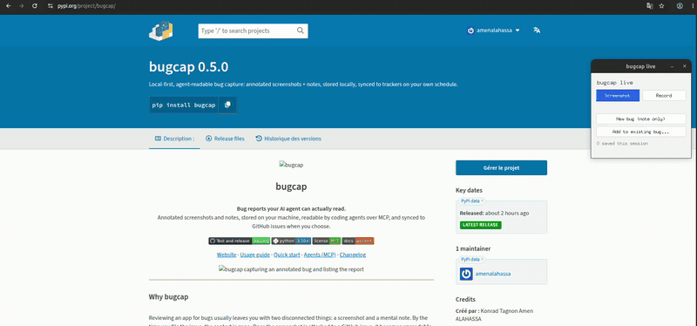Screen dimensions: 697x326
Task: Bookmark this page with the star icon
Action: click(661, 6)
